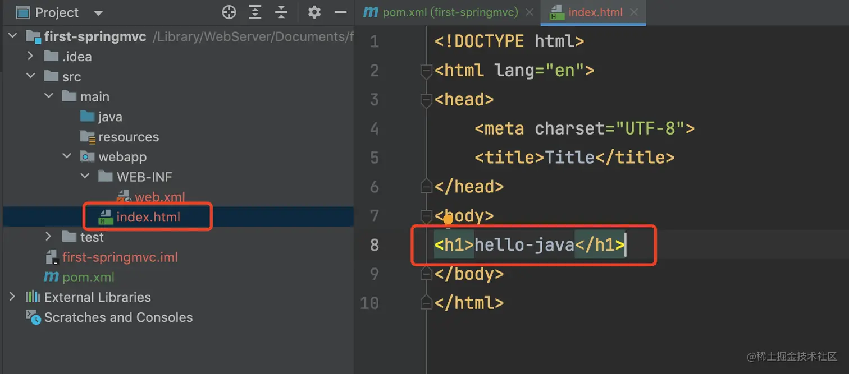Click the intention lightbulb on line 7
The height and width of the screenshot is (374, 849).
tap(448, 220)
